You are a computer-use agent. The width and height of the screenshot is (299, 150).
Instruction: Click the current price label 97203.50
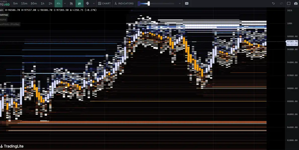292,41
